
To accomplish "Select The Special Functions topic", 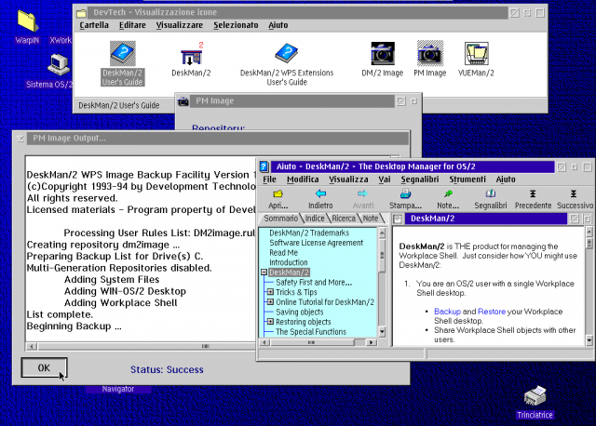I will click(311, 331).
